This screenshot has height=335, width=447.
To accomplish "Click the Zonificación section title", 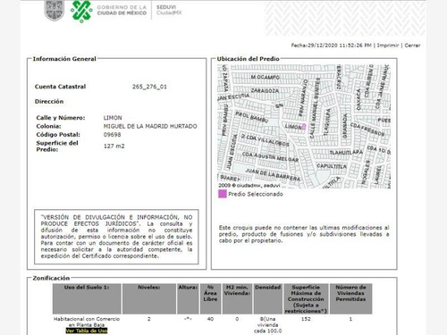I will click(51, 278).
